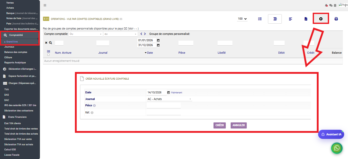
Task: Run search with magnifier icon
Action: tap(50, 43)
